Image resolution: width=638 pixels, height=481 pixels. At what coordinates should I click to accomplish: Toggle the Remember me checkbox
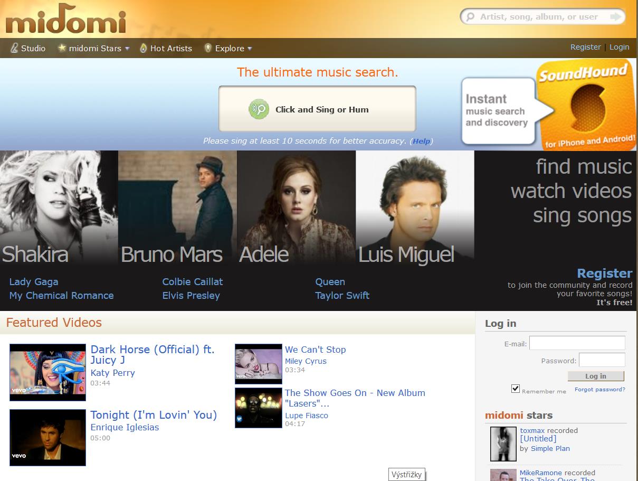pos(516,389)
